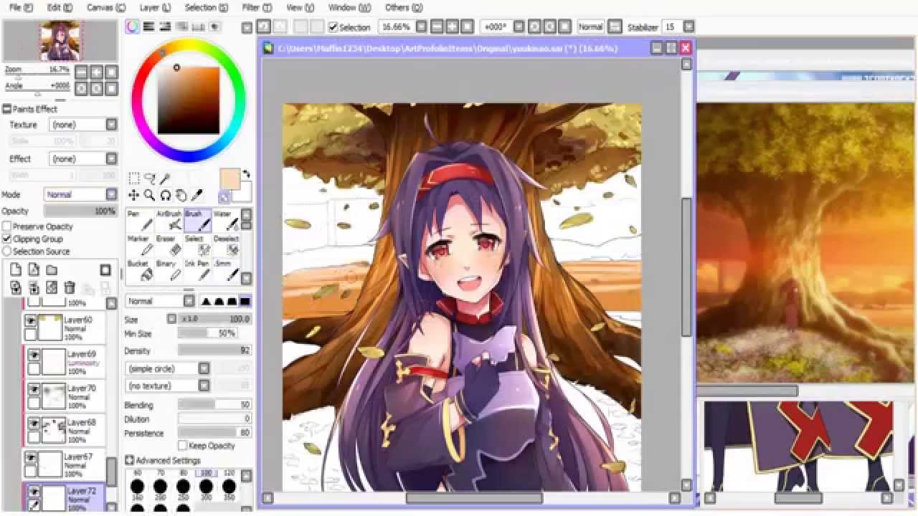Select the Binary pen tool

click(x=169, y=270)
